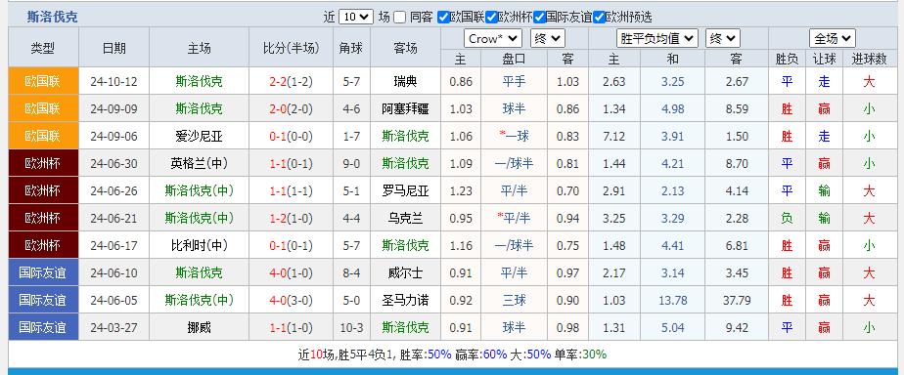Viewport: 904px width, 375px height.
Task: Uncheck the 国际友谊 filter checkbox
Action: 539,18
